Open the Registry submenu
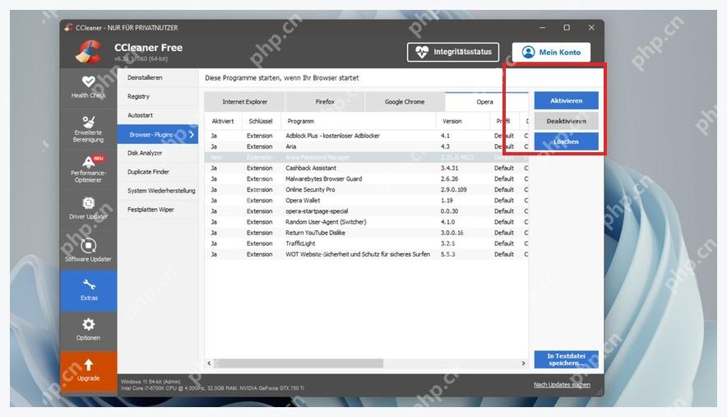This screenshot has height=417, width=727. click(x=158, y=96)
